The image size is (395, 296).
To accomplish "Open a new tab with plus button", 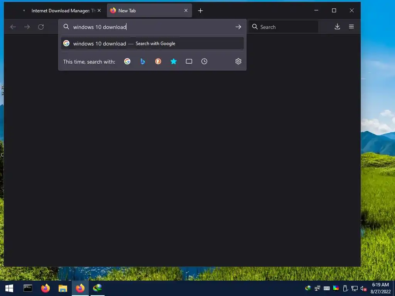I will pyautogui.click(x=200, y=10).
